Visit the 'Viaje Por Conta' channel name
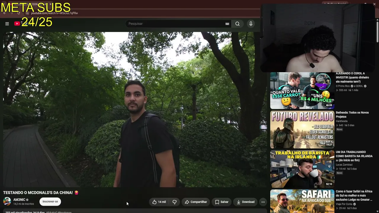 (344, 204)
